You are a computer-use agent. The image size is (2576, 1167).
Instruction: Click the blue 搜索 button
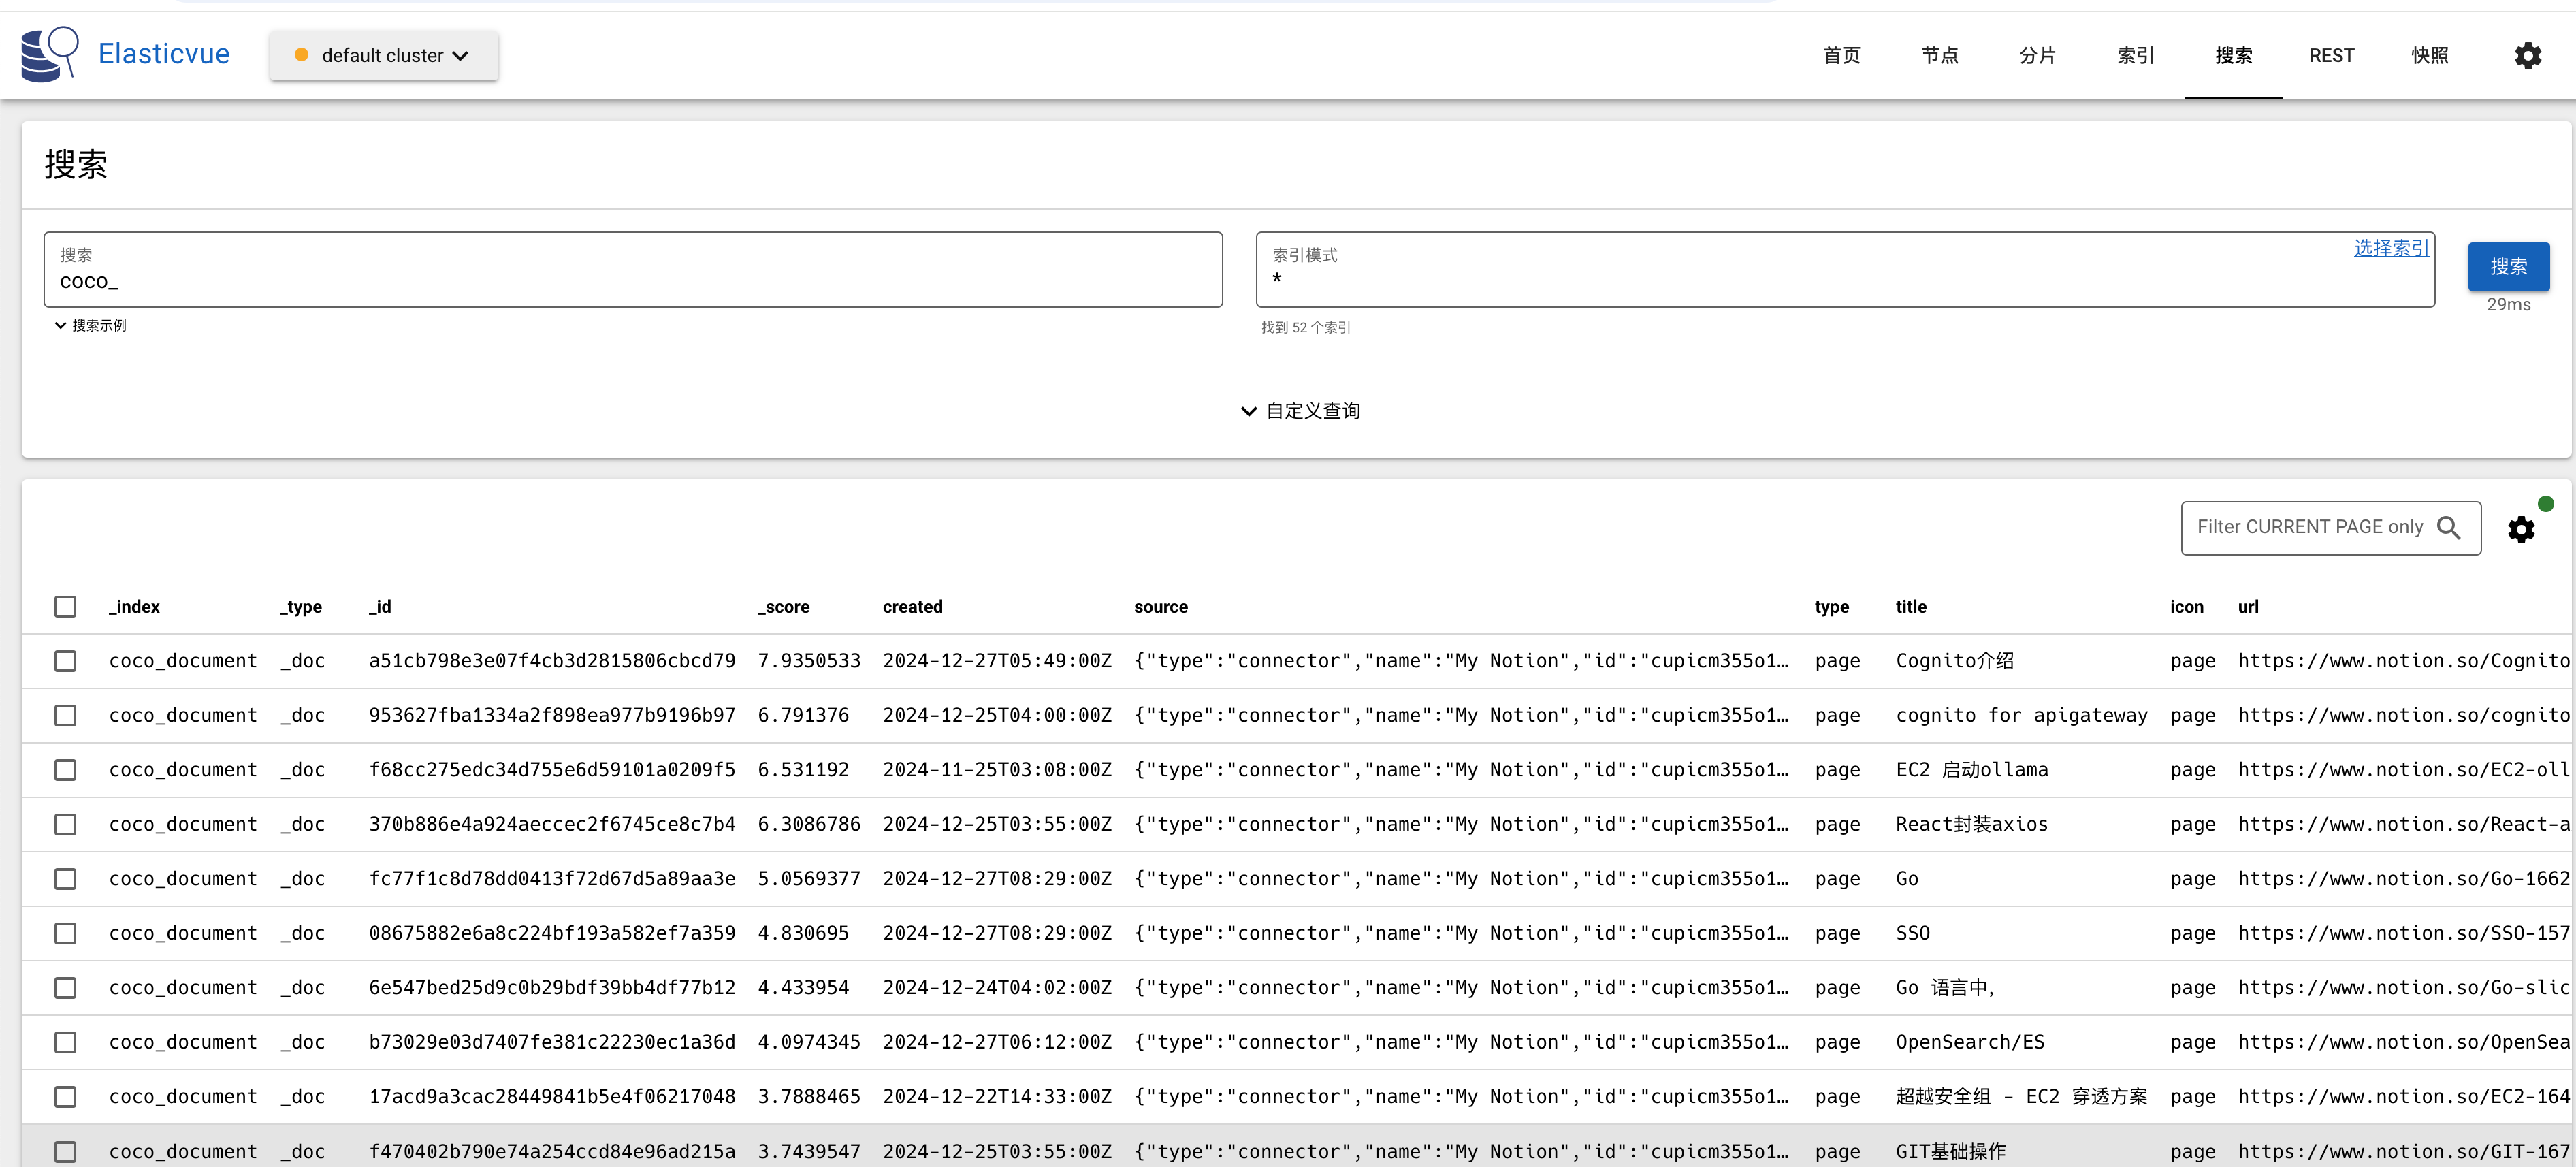[2508, 267]
